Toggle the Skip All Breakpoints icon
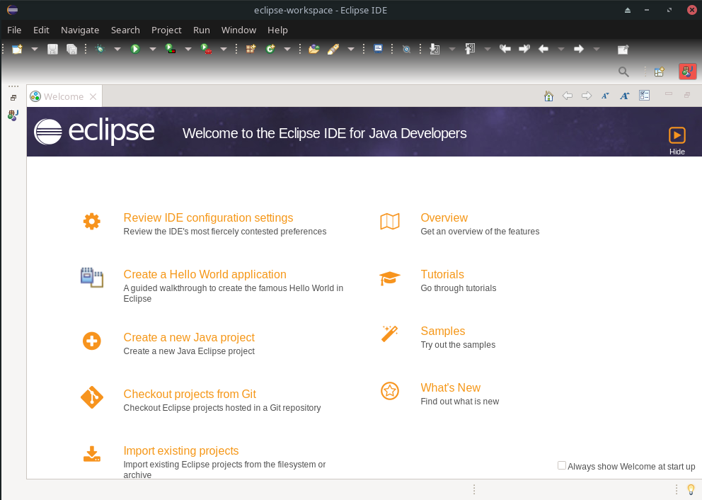The height and width of the screenshot is (500, 702). point(406,49)
